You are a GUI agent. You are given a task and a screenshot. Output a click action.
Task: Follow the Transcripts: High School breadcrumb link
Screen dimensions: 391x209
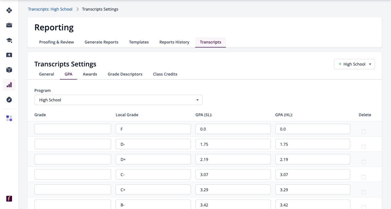[50, 9]
